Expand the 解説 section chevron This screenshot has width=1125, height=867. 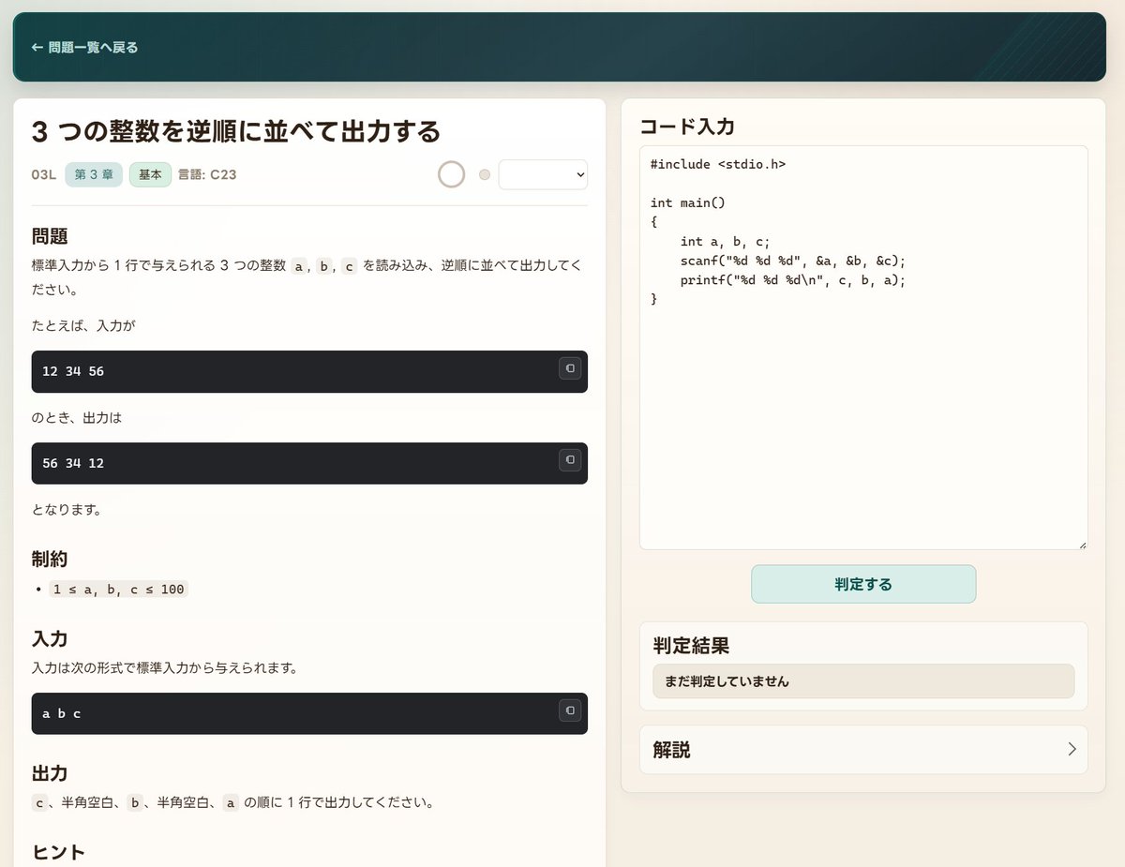[x=1072, y=749]
